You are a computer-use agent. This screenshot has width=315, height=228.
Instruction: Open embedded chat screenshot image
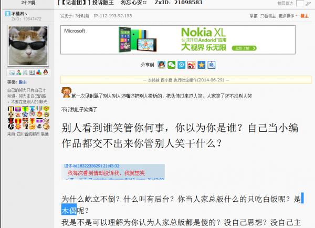[113, 171]
